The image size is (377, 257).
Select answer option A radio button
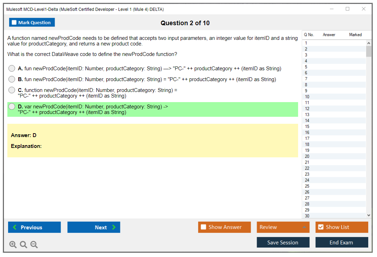12,69
